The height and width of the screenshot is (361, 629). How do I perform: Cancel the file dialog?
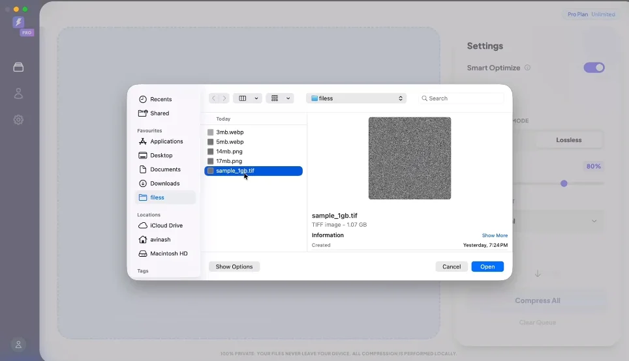point(452,267)
